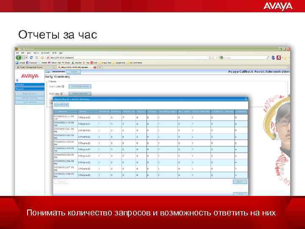Click the Close button at dialog bottom
This screenshot has width=305, height=229.
tap(240, 194)
